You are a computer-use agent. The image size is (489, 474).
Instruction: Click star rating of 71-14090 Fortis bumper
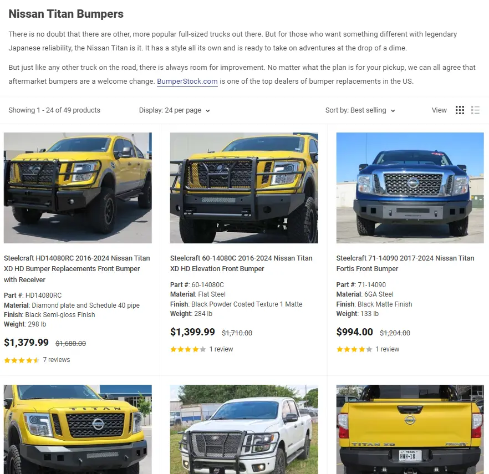click(354, 349)
